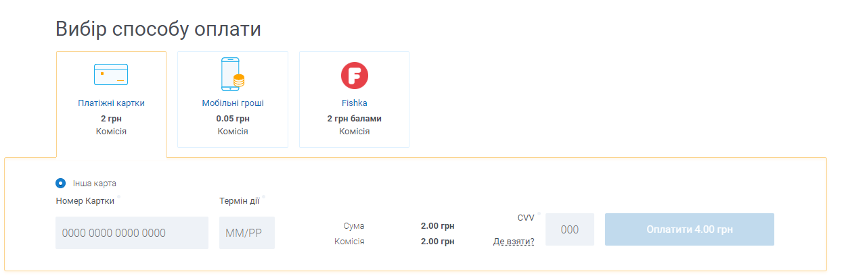Open the 'Платіжні картки' tab label
844x278 pixels.
(x=111, y=103)
